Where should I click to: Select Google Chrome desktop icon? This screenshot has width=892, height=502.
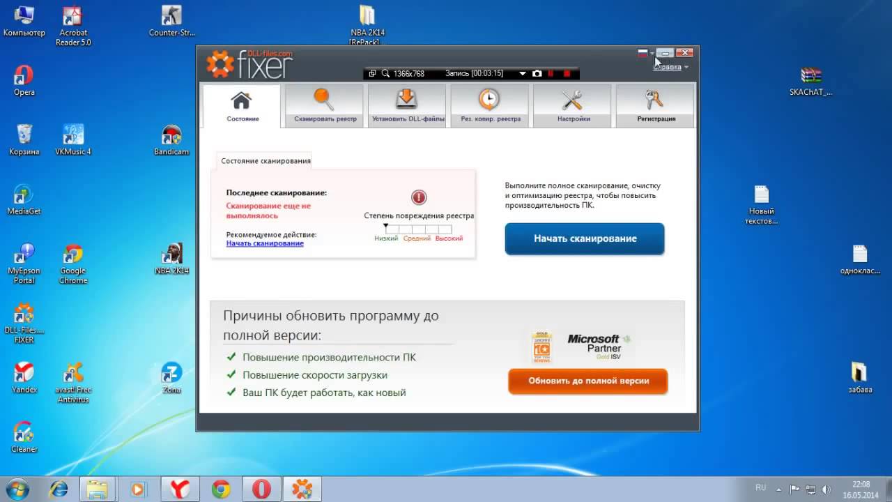point(73,264)
